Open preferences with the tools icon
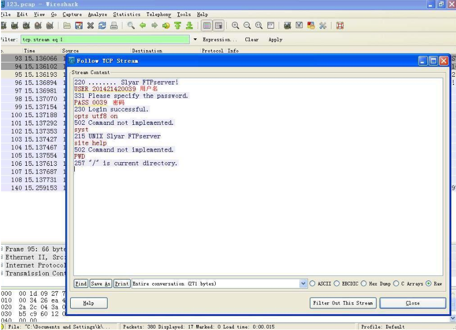The height and width of the screenshot is (330, 456). click(323, 26)
